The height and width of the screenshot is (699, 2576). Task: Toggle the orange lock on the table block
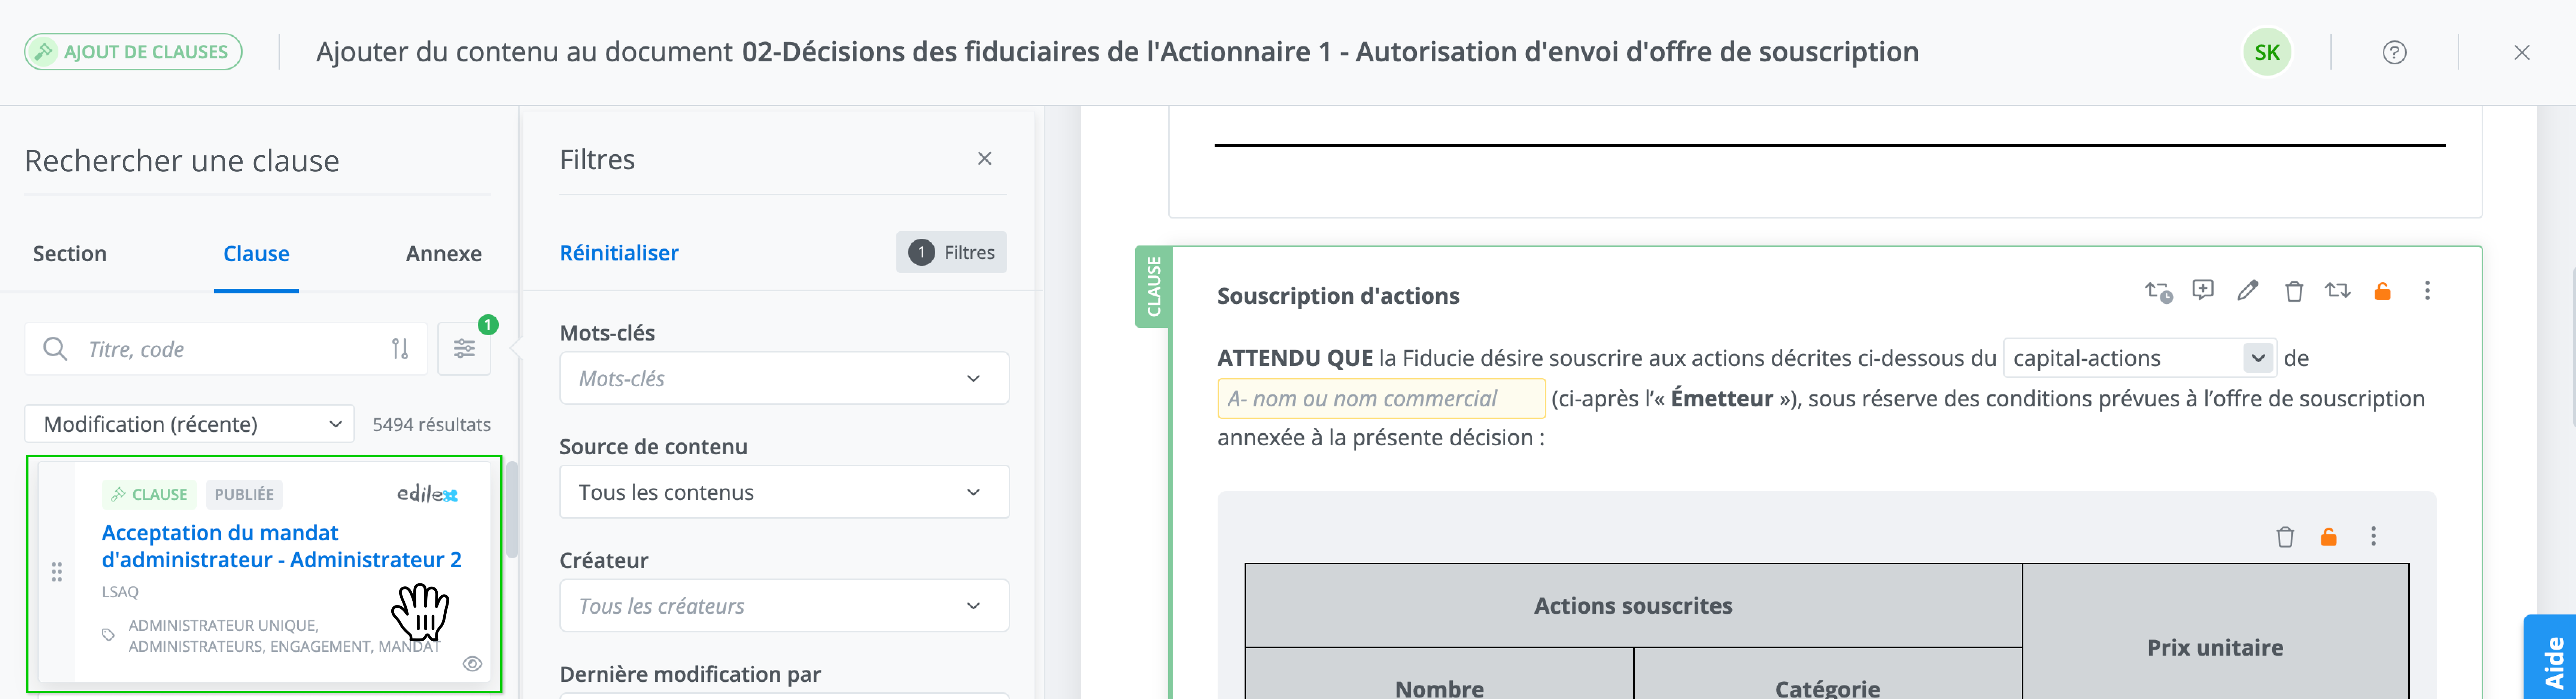click(x=2328, y=537)
